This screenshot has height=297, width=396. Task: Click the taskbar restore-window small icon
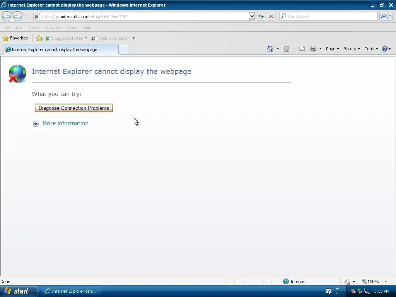[337, 289]
